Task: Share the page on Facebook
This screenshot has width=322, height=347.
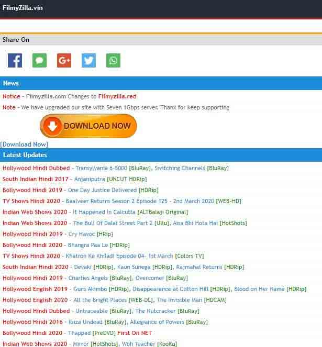Action: point(15,60)
